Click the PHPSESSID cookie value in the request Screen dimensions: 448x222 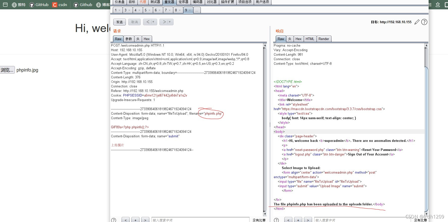(165, 96)
